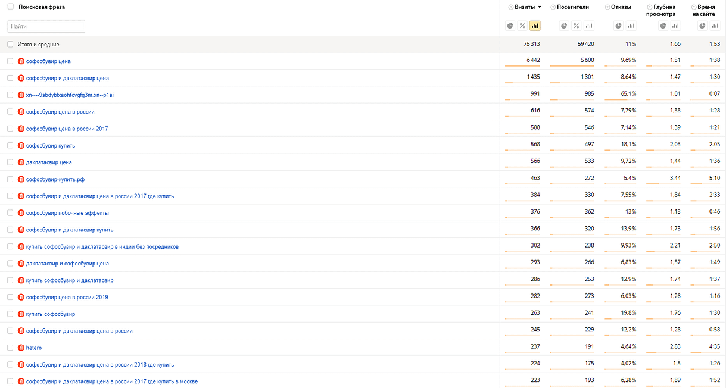Open 'даклатасвир цена' search phrase link
The image size is (726, 388).
coord(49,162)
